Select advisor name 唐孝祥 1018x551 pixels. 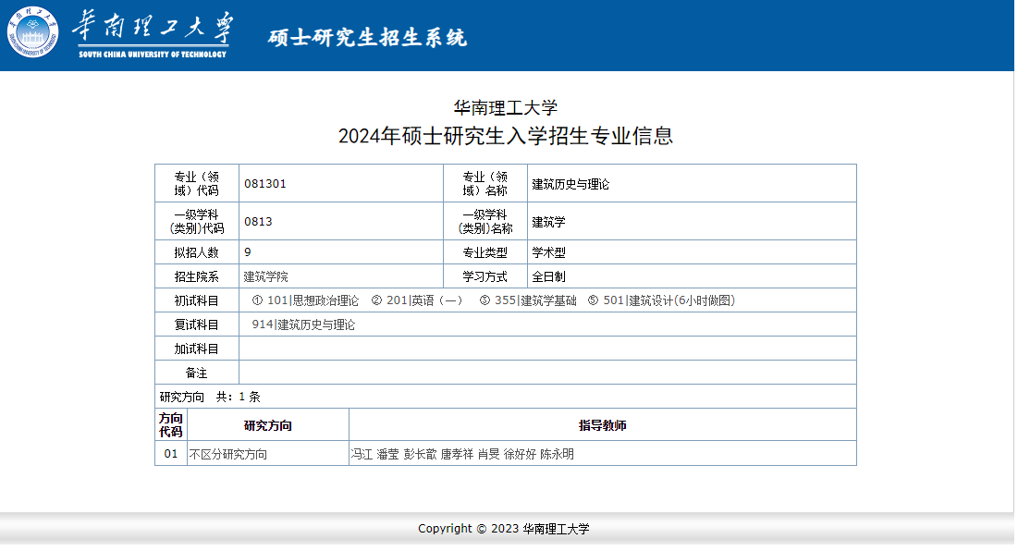(x=457, y=454)
